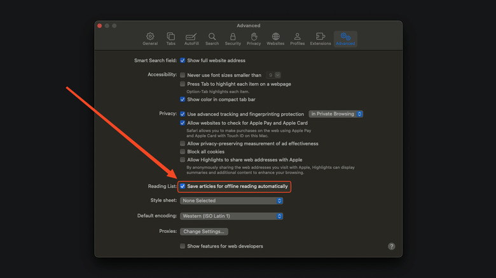The height and width of the screenshot is (278, 496).
Task: Select the Advanced settings tab
Action: (345, 39)
